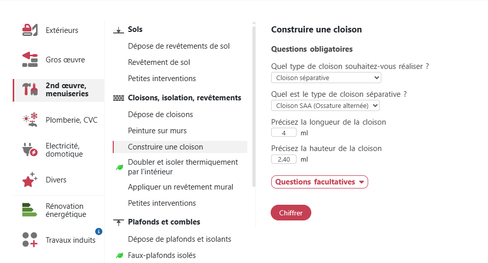Open the Cloison séparative dropdown

tap(326, 78)
